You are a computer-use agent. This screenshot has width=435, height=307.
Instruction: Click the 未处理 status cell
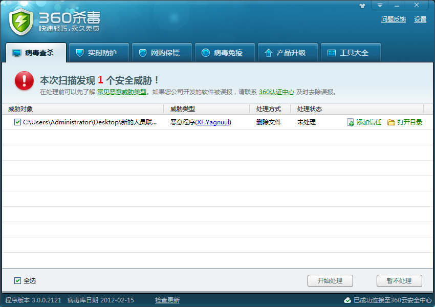[x=307, y=122]
